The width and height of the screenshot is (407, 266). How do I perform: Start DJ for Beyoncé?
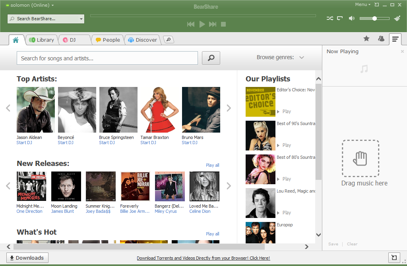(x=66, y=143)
